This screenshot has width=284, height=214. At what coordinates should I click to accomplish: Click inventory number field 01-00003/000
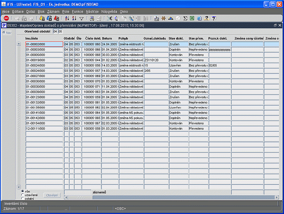[44, 50]
